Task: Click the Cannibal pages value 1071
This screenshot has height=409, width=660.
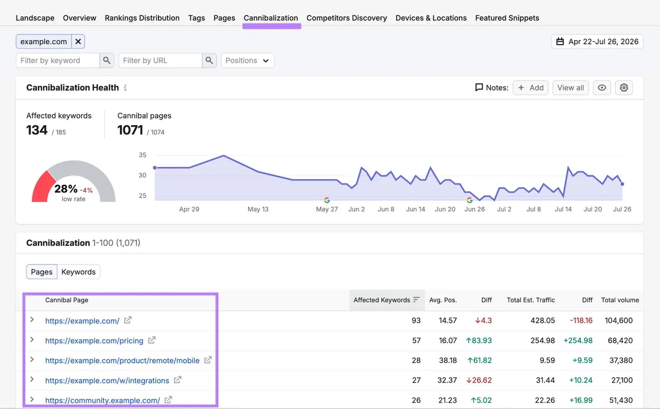Action: click(x=130, y=130)
